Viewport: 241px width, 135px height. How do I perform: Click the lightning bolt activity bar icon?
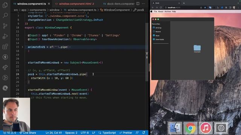coord(5,57)
